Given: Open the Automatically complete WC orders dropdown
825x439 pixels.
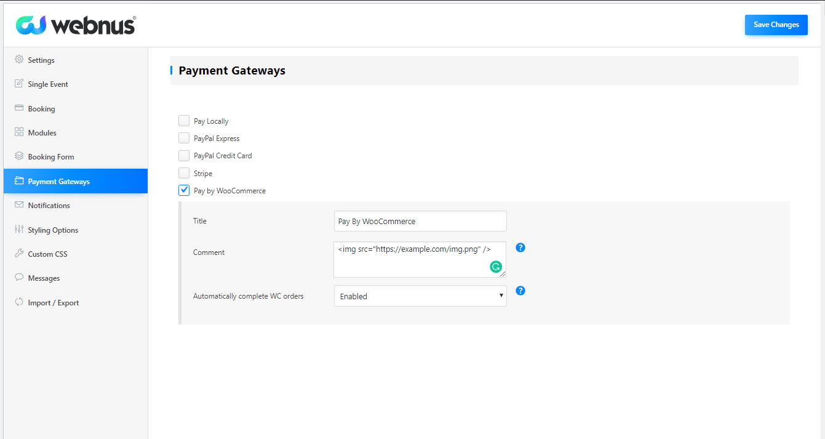Looking at the screenshot, I should 420,296.
